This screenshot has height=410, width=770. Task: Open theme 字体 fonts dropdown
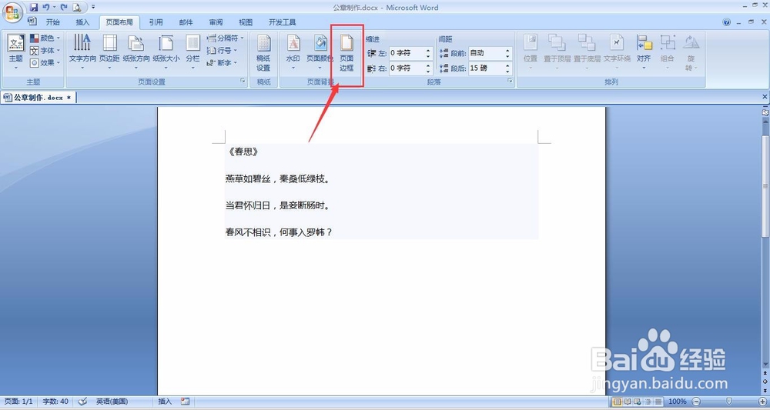tap(45, 51)
